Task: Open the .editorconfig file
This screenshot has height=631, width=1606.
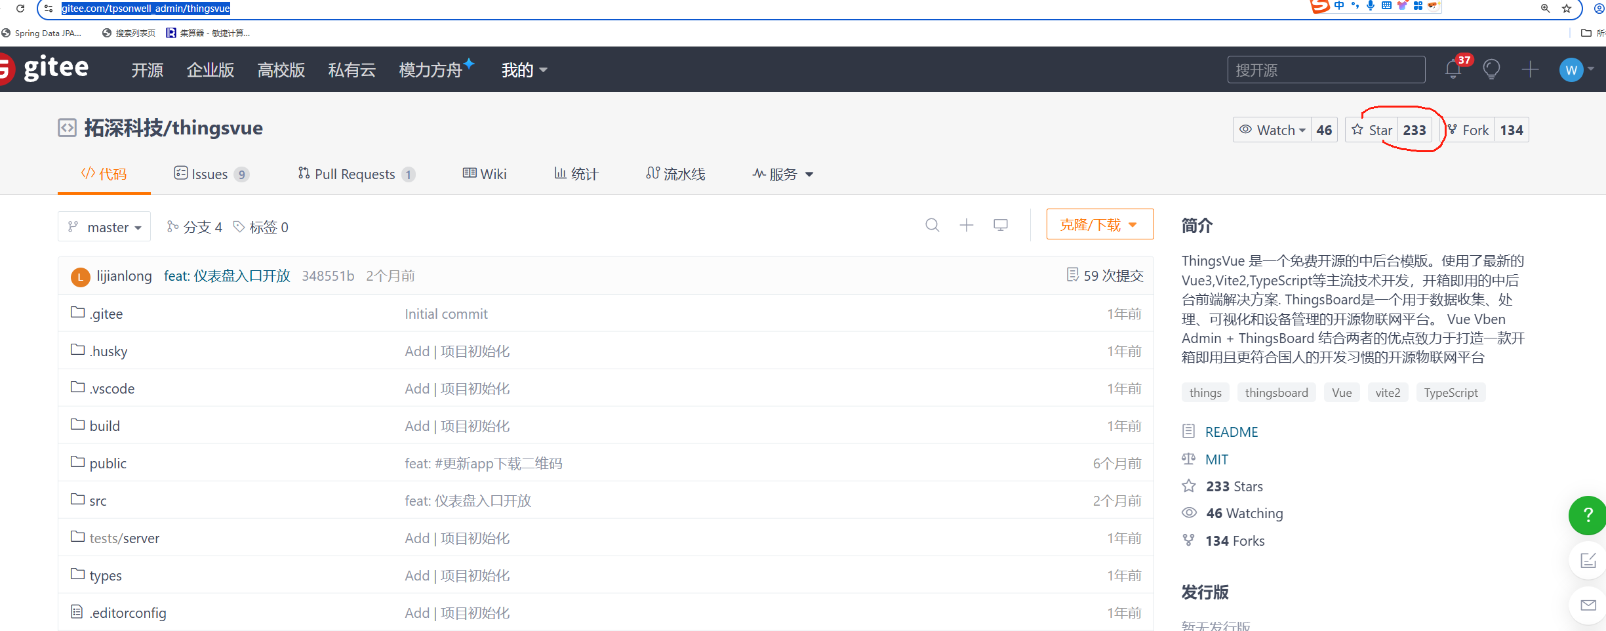Action: pyautogui.click(x=128, y=613)
